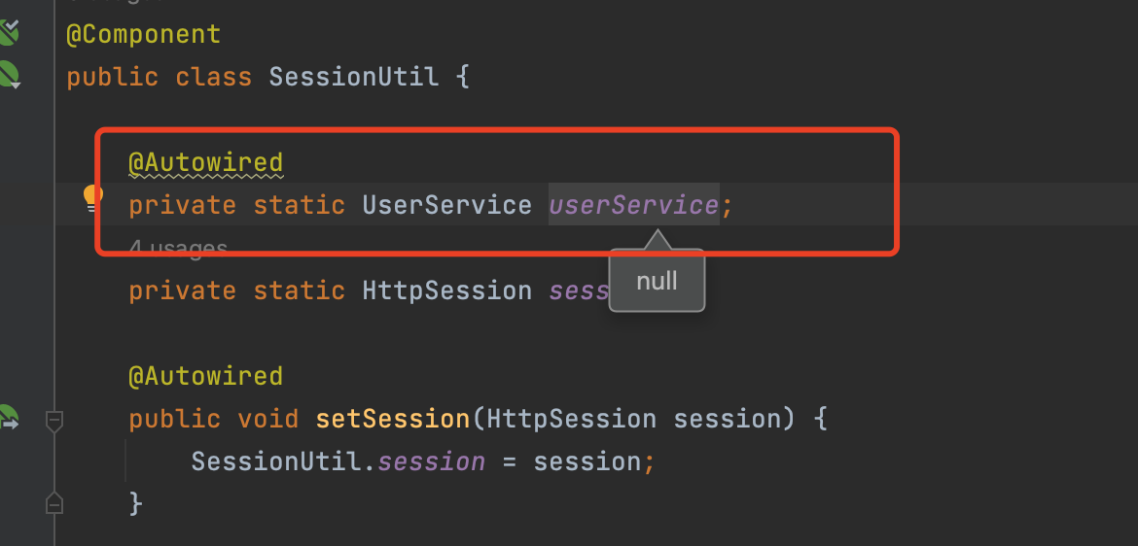Click the @Autowired annotation above setSession

point(205,376)
